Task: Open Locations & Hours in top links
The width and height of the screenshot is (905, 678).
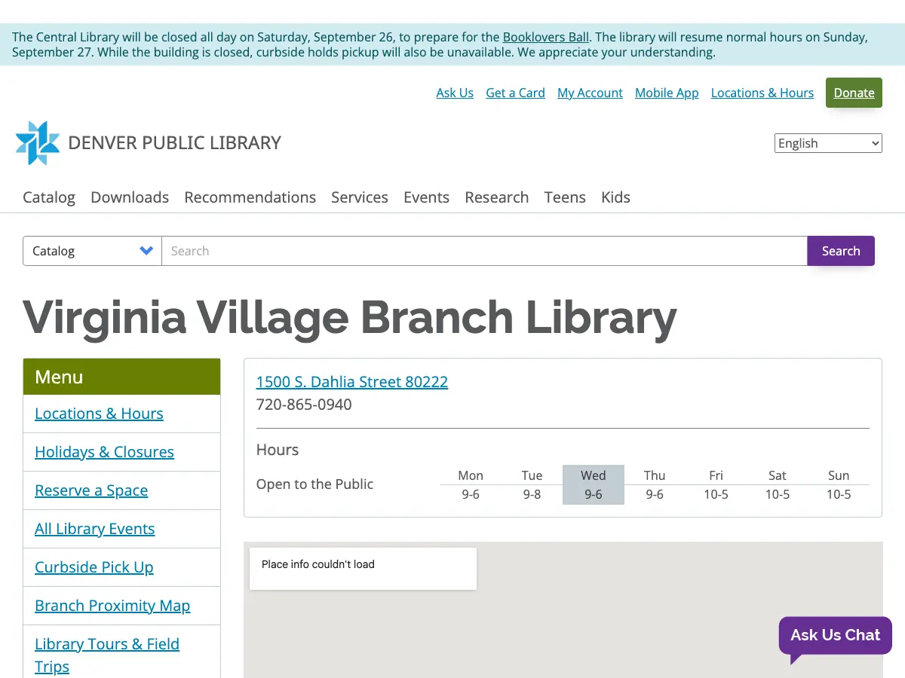Action: coord(762,93)
